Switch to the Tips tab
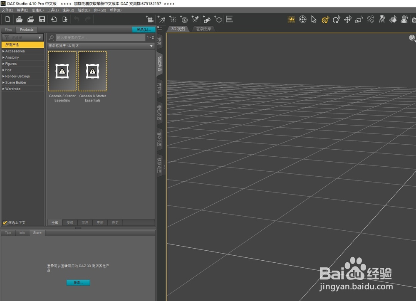 (8, 233)
